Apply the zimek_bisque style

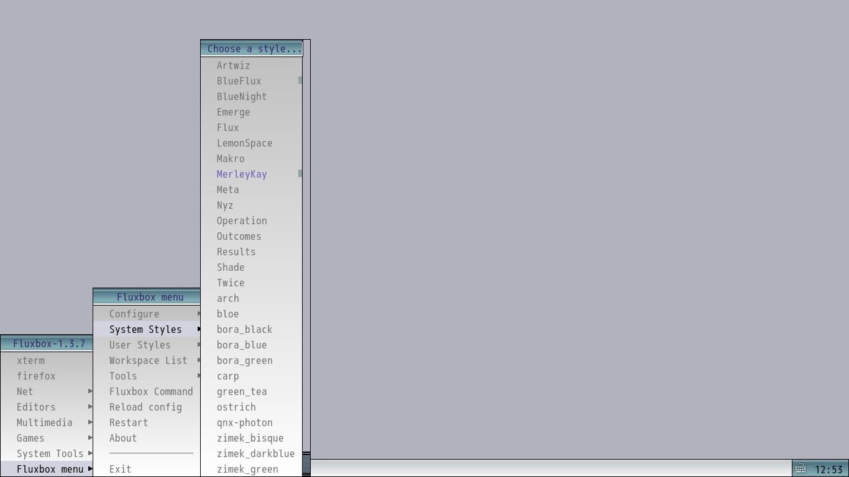[x=252, y=438]
